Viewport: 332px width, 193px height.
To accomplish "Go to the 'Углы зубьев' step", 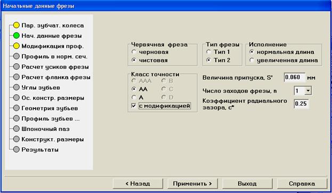I will coord(37,87).
